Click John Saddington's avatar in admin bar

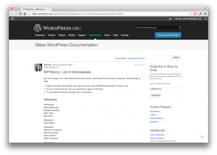(x=200, y=19)
